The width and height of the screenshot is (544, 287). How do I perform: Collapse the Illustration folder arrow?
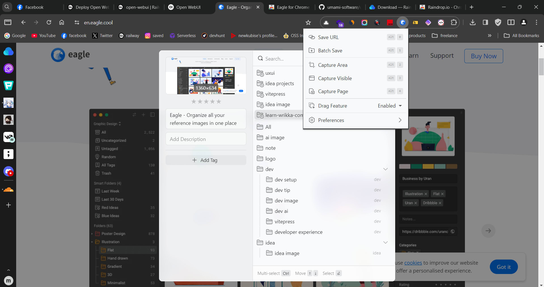click(92, 242)
